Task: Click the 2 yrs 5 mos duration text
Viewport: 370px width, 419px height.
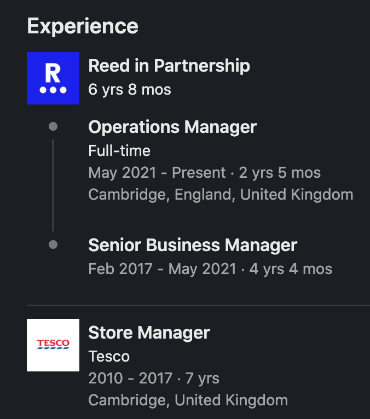Action: click(x=280, y=173)
